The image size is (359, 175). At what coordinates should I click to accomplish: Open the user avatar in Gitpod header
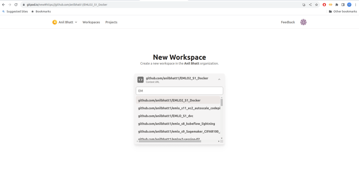coord(303,22)
